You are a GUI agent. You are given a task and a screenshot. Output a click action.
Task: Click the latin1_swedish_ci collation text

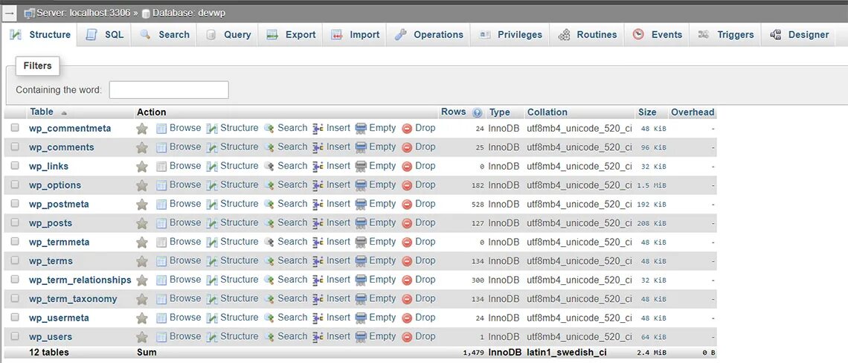pos(567,353)
